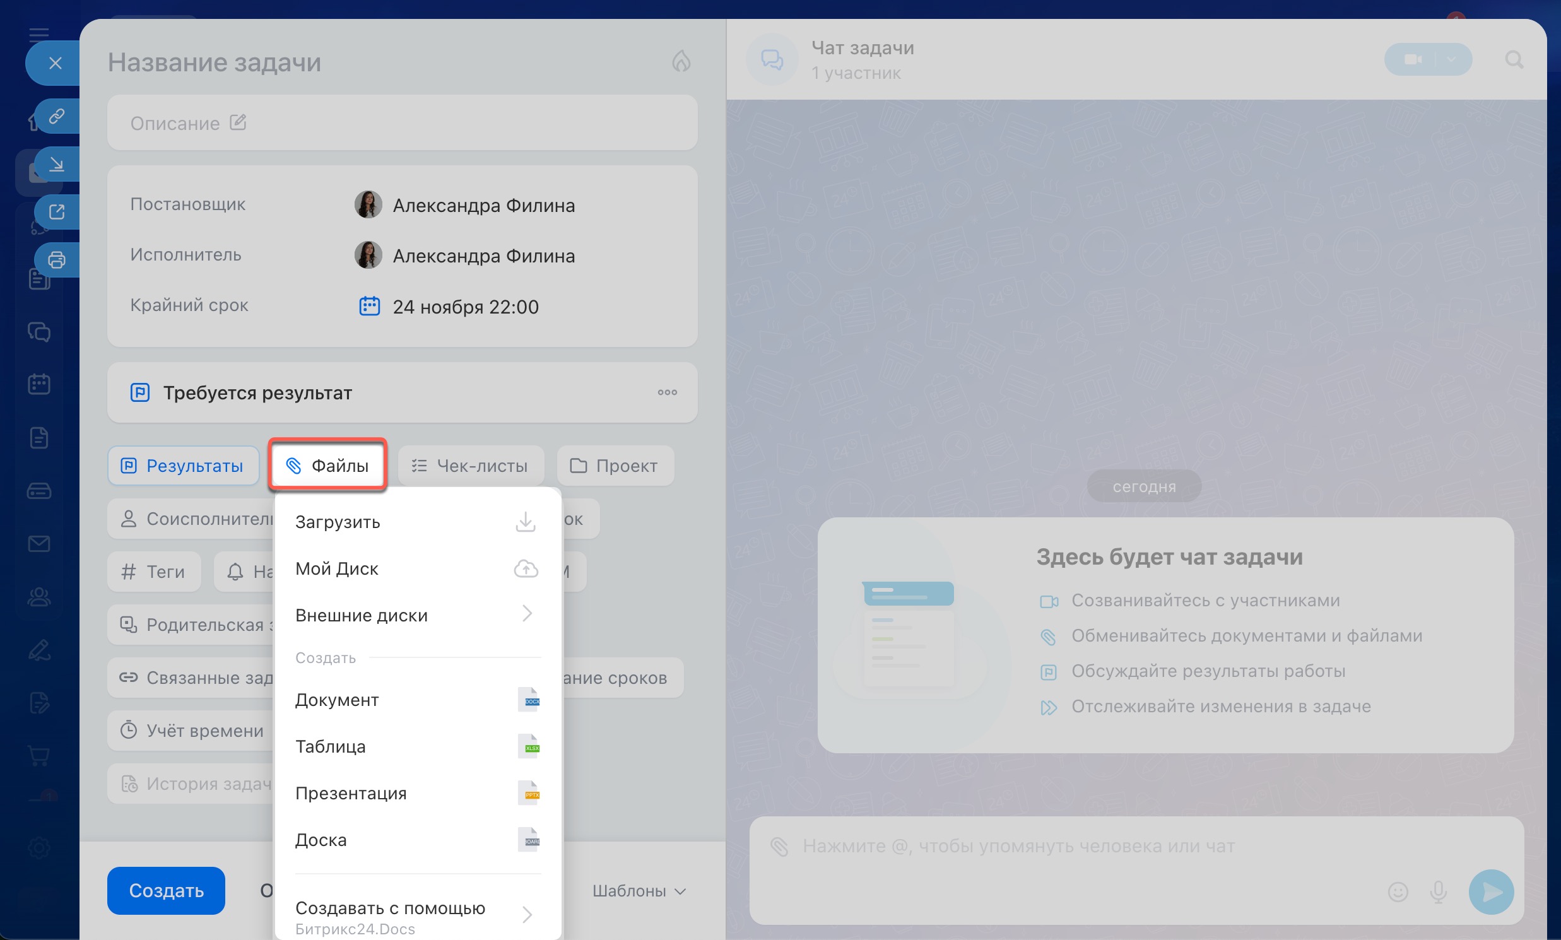The image size is (1561, 940).
Task: Click the microphone icon in chat input
Action: [1438, 892]
